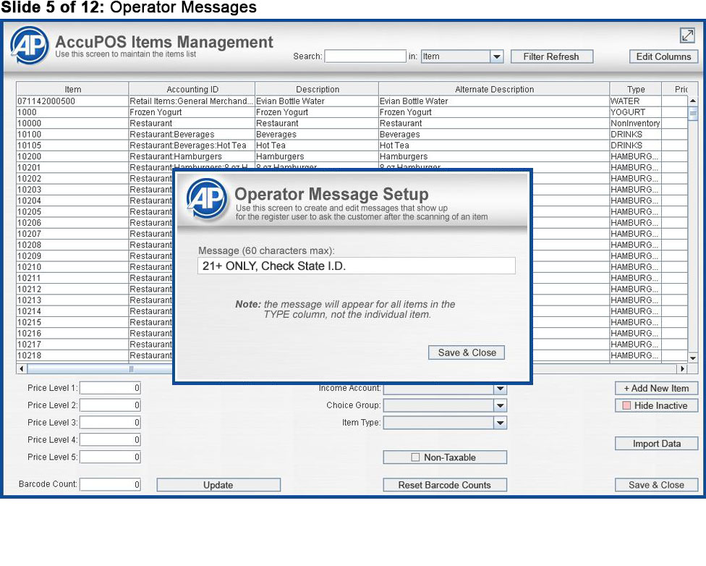Click the Filter Refresh button

[x=551, y=56]
